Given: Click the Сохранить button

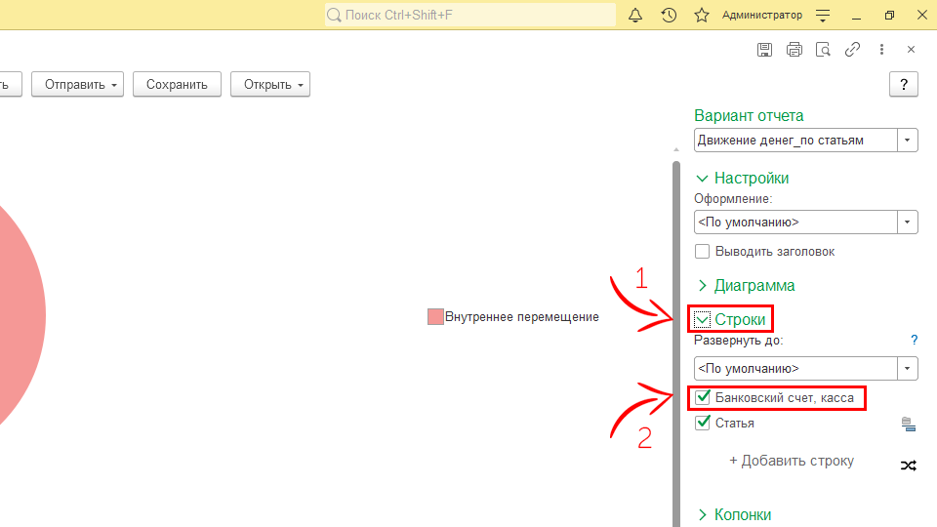Looking at the screenshot, I should (x=177, y=85).
